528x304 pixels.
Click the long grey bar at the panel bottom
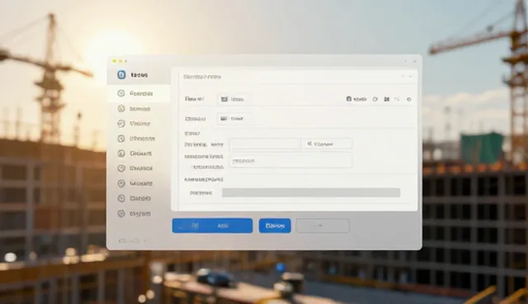(311, 192)
